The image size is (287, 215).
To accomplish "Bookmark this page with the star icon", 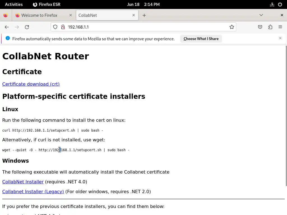I will [232, 27].
